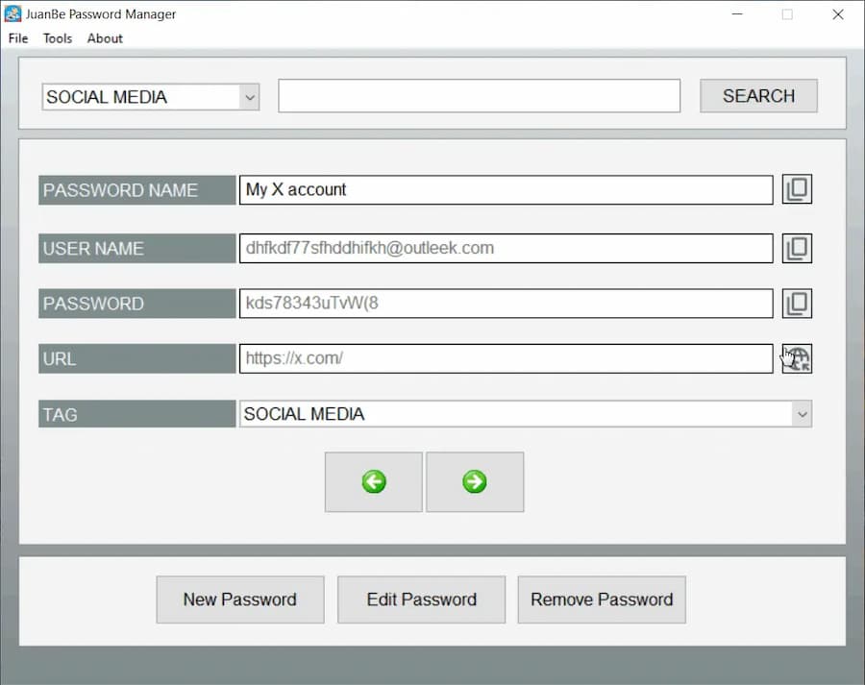Click Remove Password button
Screen dimensions: 865x685
[x=602, y=599]
